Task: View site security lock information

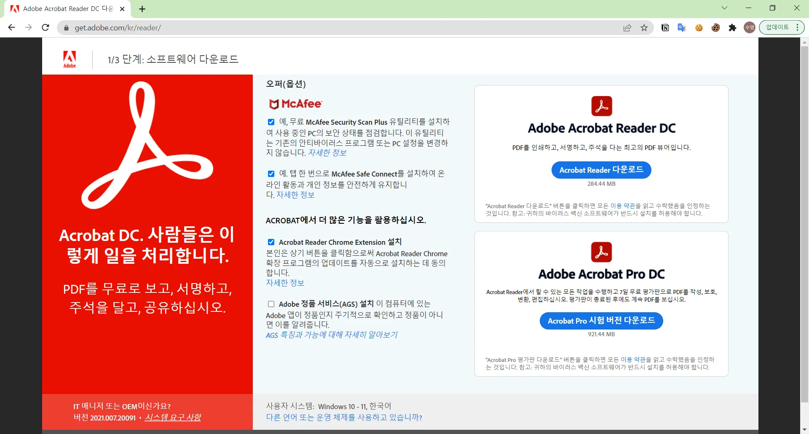Action: [66, 28]
